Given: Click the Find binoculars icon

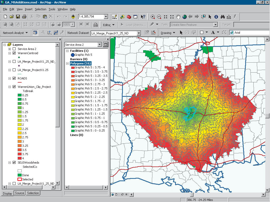Looking at the screenshot, I should (x=223, y=17).
